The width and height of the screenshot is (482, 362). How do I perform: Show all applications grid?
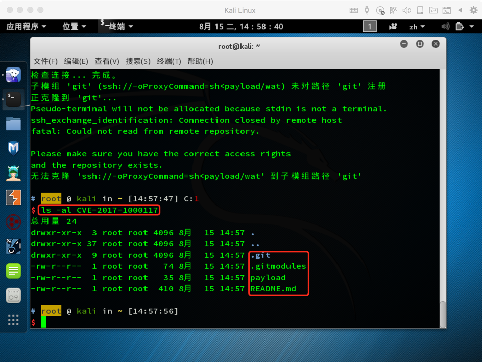pos(13,320)
